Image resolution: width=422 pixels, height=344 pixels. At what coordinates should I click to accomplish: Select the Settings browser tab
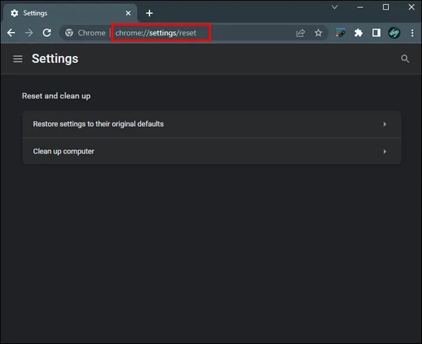tap(62, 13)
